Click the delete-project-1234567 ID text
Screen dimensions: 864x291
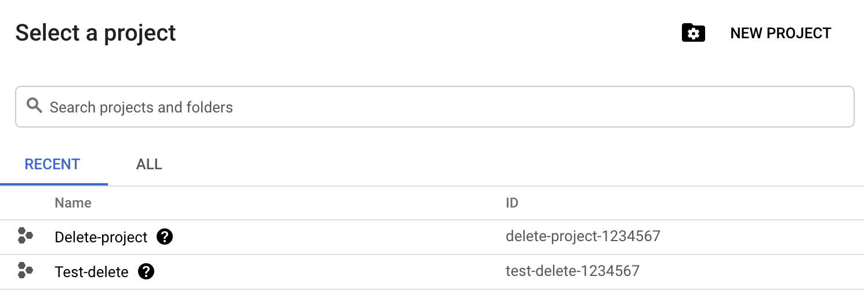coord(583,237)
